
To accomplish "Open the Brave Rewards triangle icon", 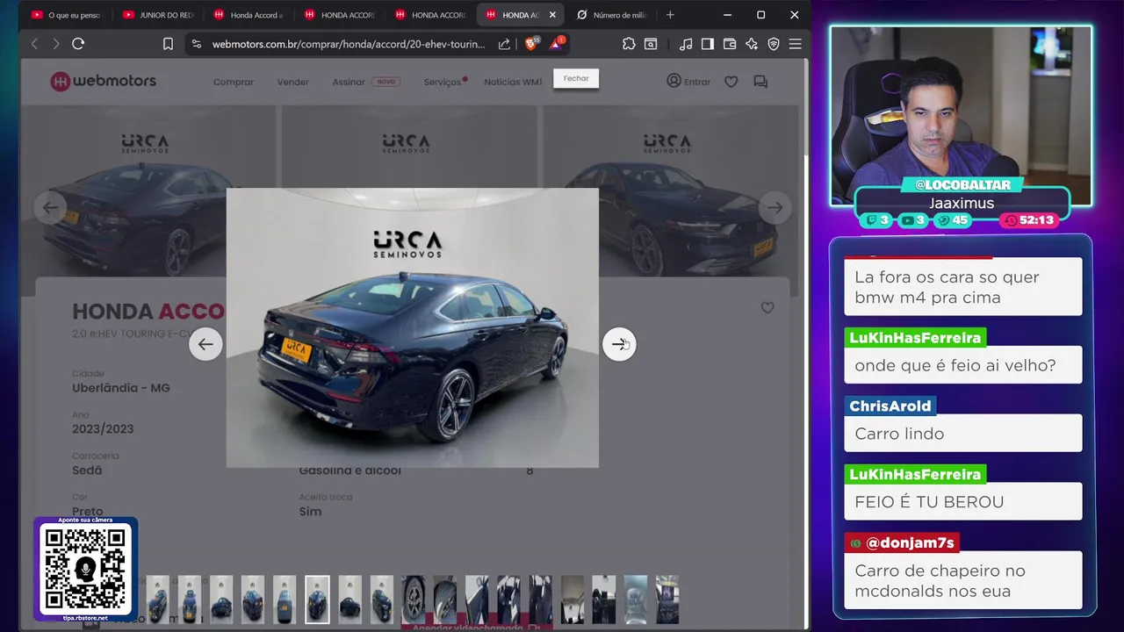I will click(557, 43).
